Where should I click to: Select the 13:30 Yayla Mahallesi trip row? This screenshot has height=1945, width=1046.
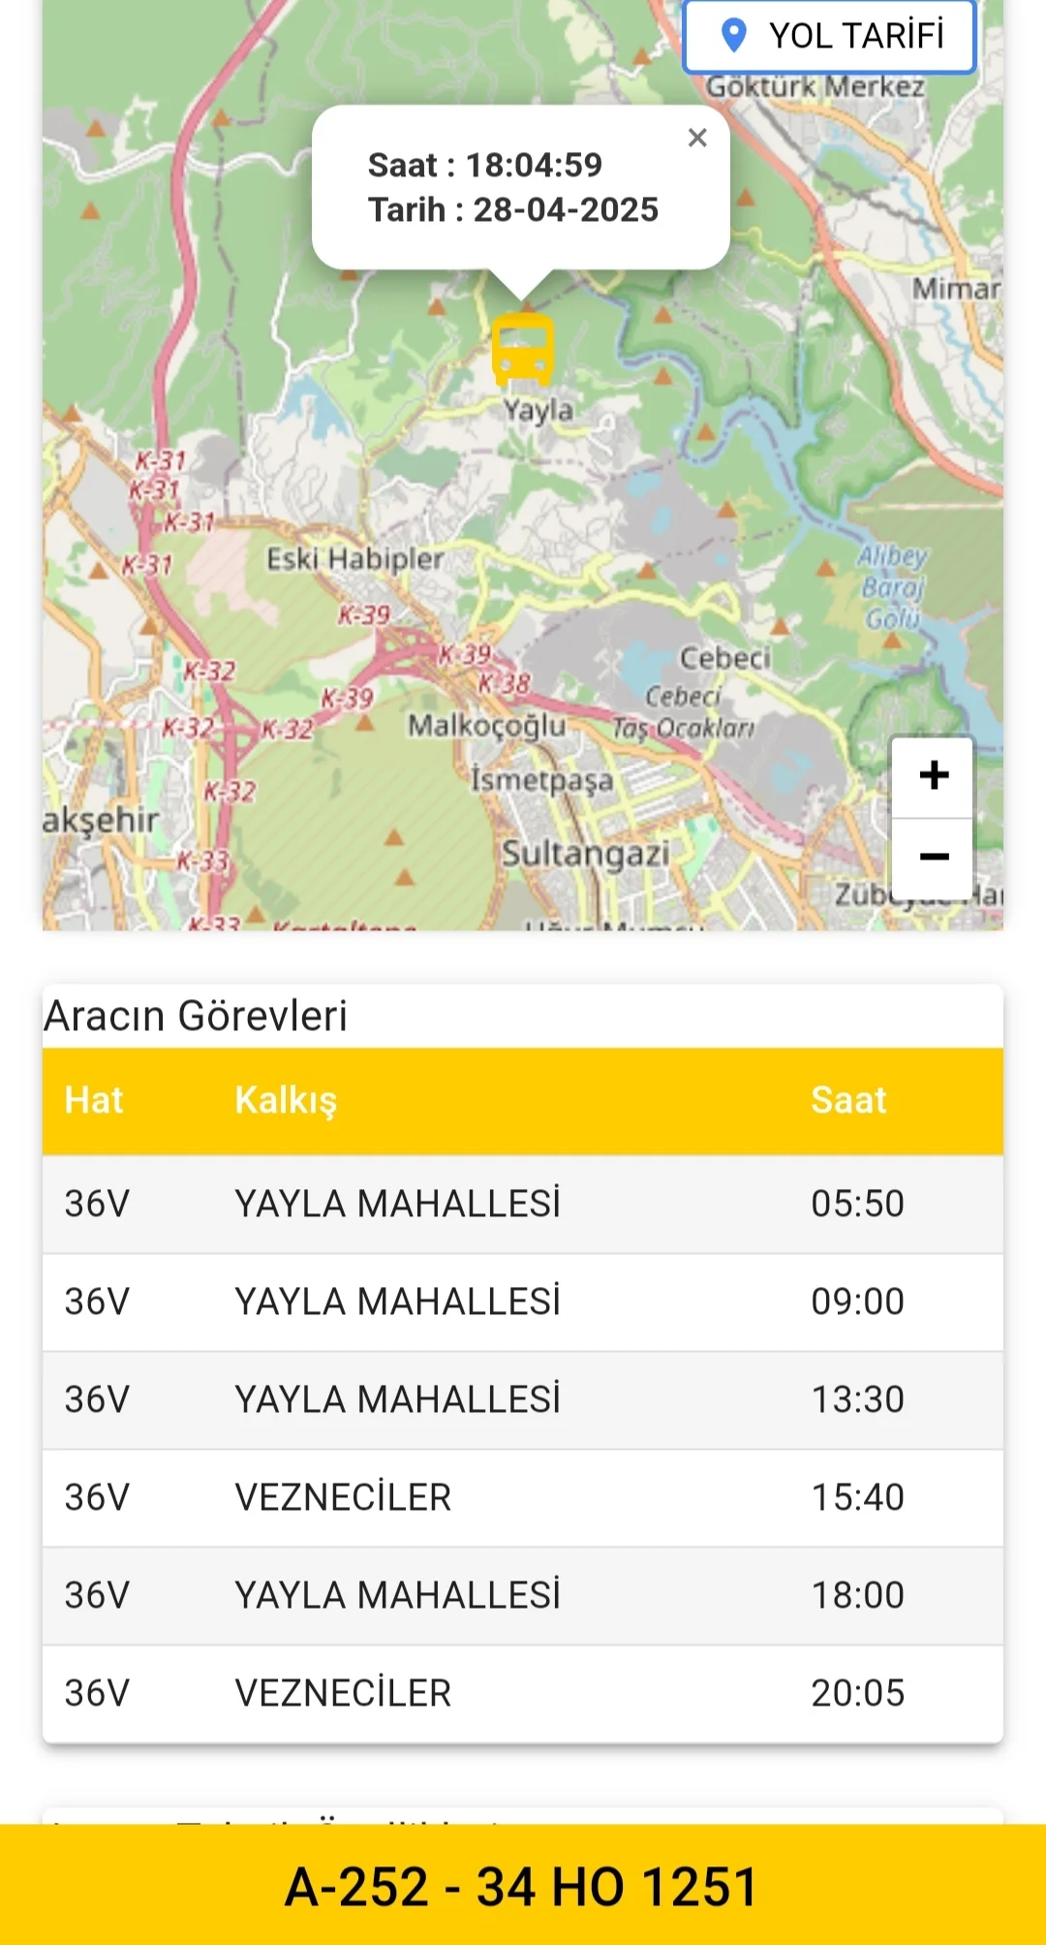[523, 1399]
